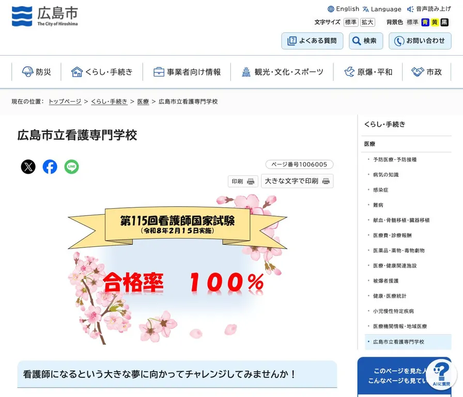Open the 市政 menu text
The image size is (463, 397).
[x=434, y=72]
